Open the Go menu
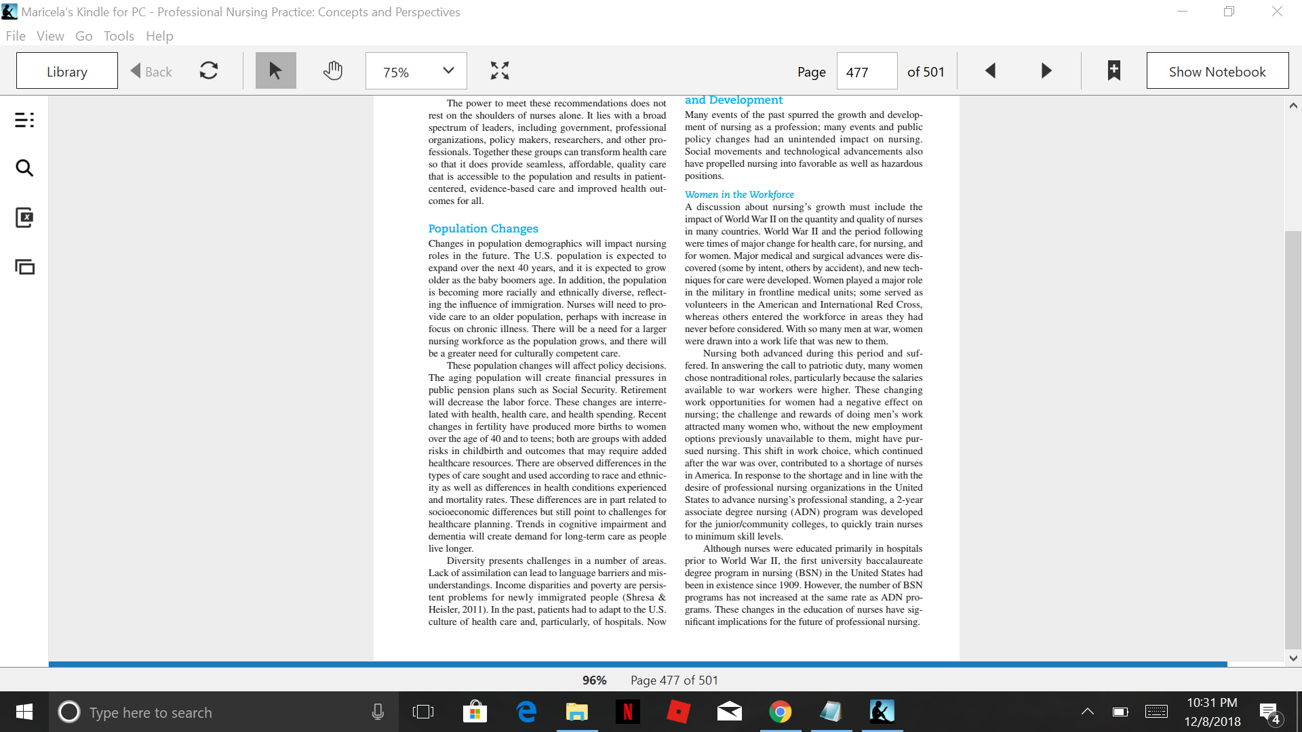Screen dimensions: 1302x732 (x=84, y=36)
